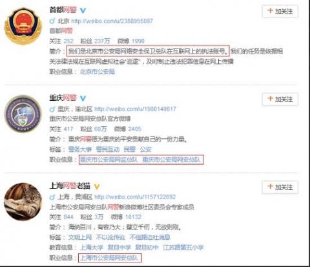This screenshot has height=267, width=310.
Task: Follow 上海网警老猫 with the 加关注 button
Action: 280,187
